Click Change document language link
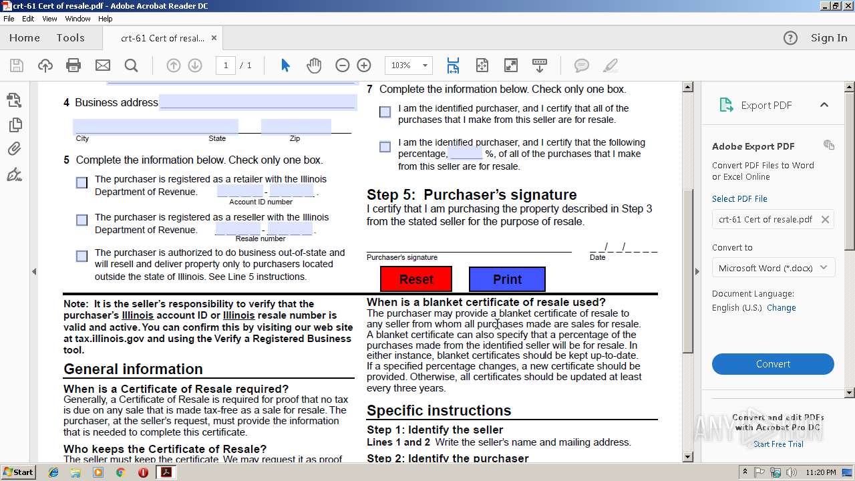Image resolution: width=855 pixels, height=481 pixels. 782,308
